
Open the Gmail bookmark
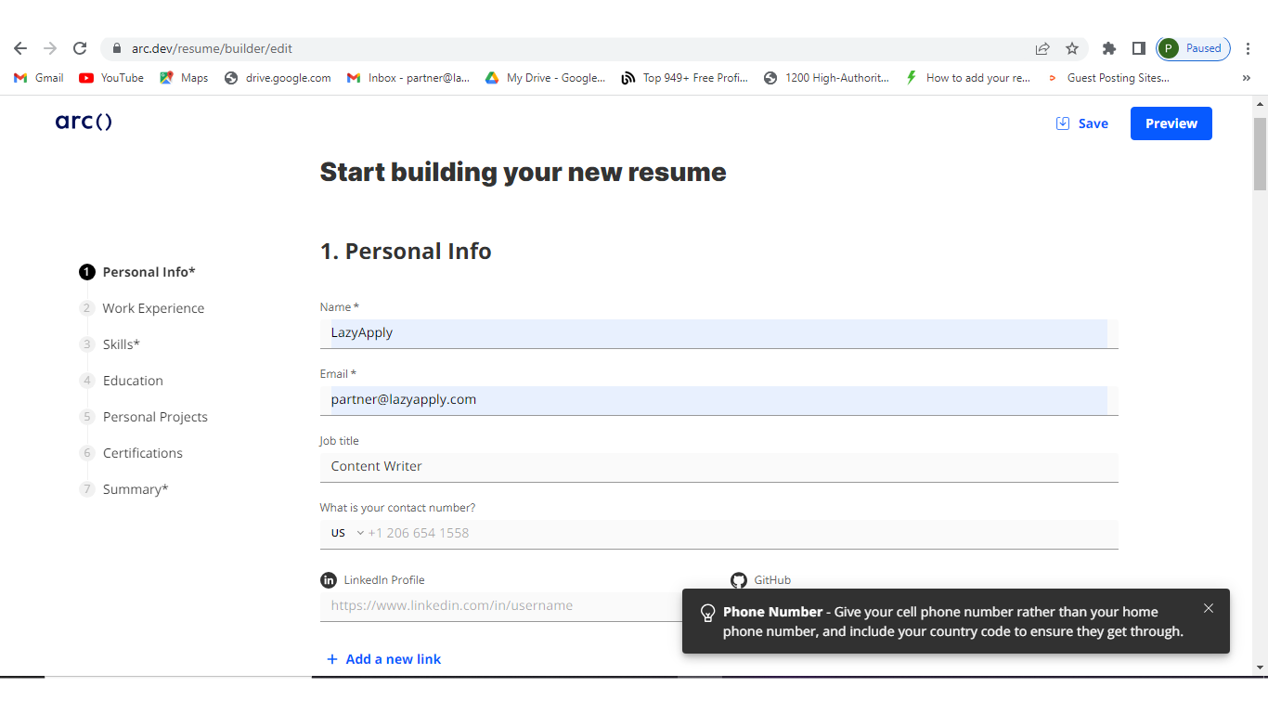39,78
